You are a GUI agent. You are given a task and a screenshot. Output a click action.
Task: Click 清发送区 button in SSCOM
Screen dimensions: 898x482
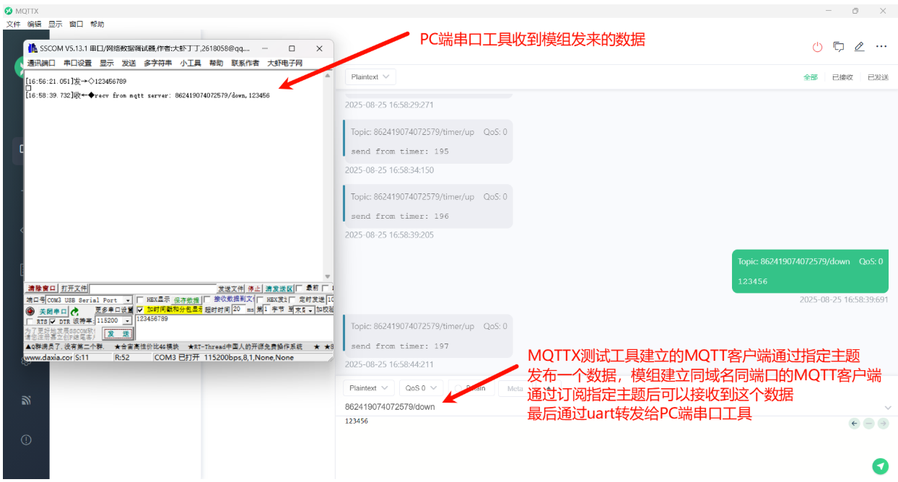coord(279,289)
